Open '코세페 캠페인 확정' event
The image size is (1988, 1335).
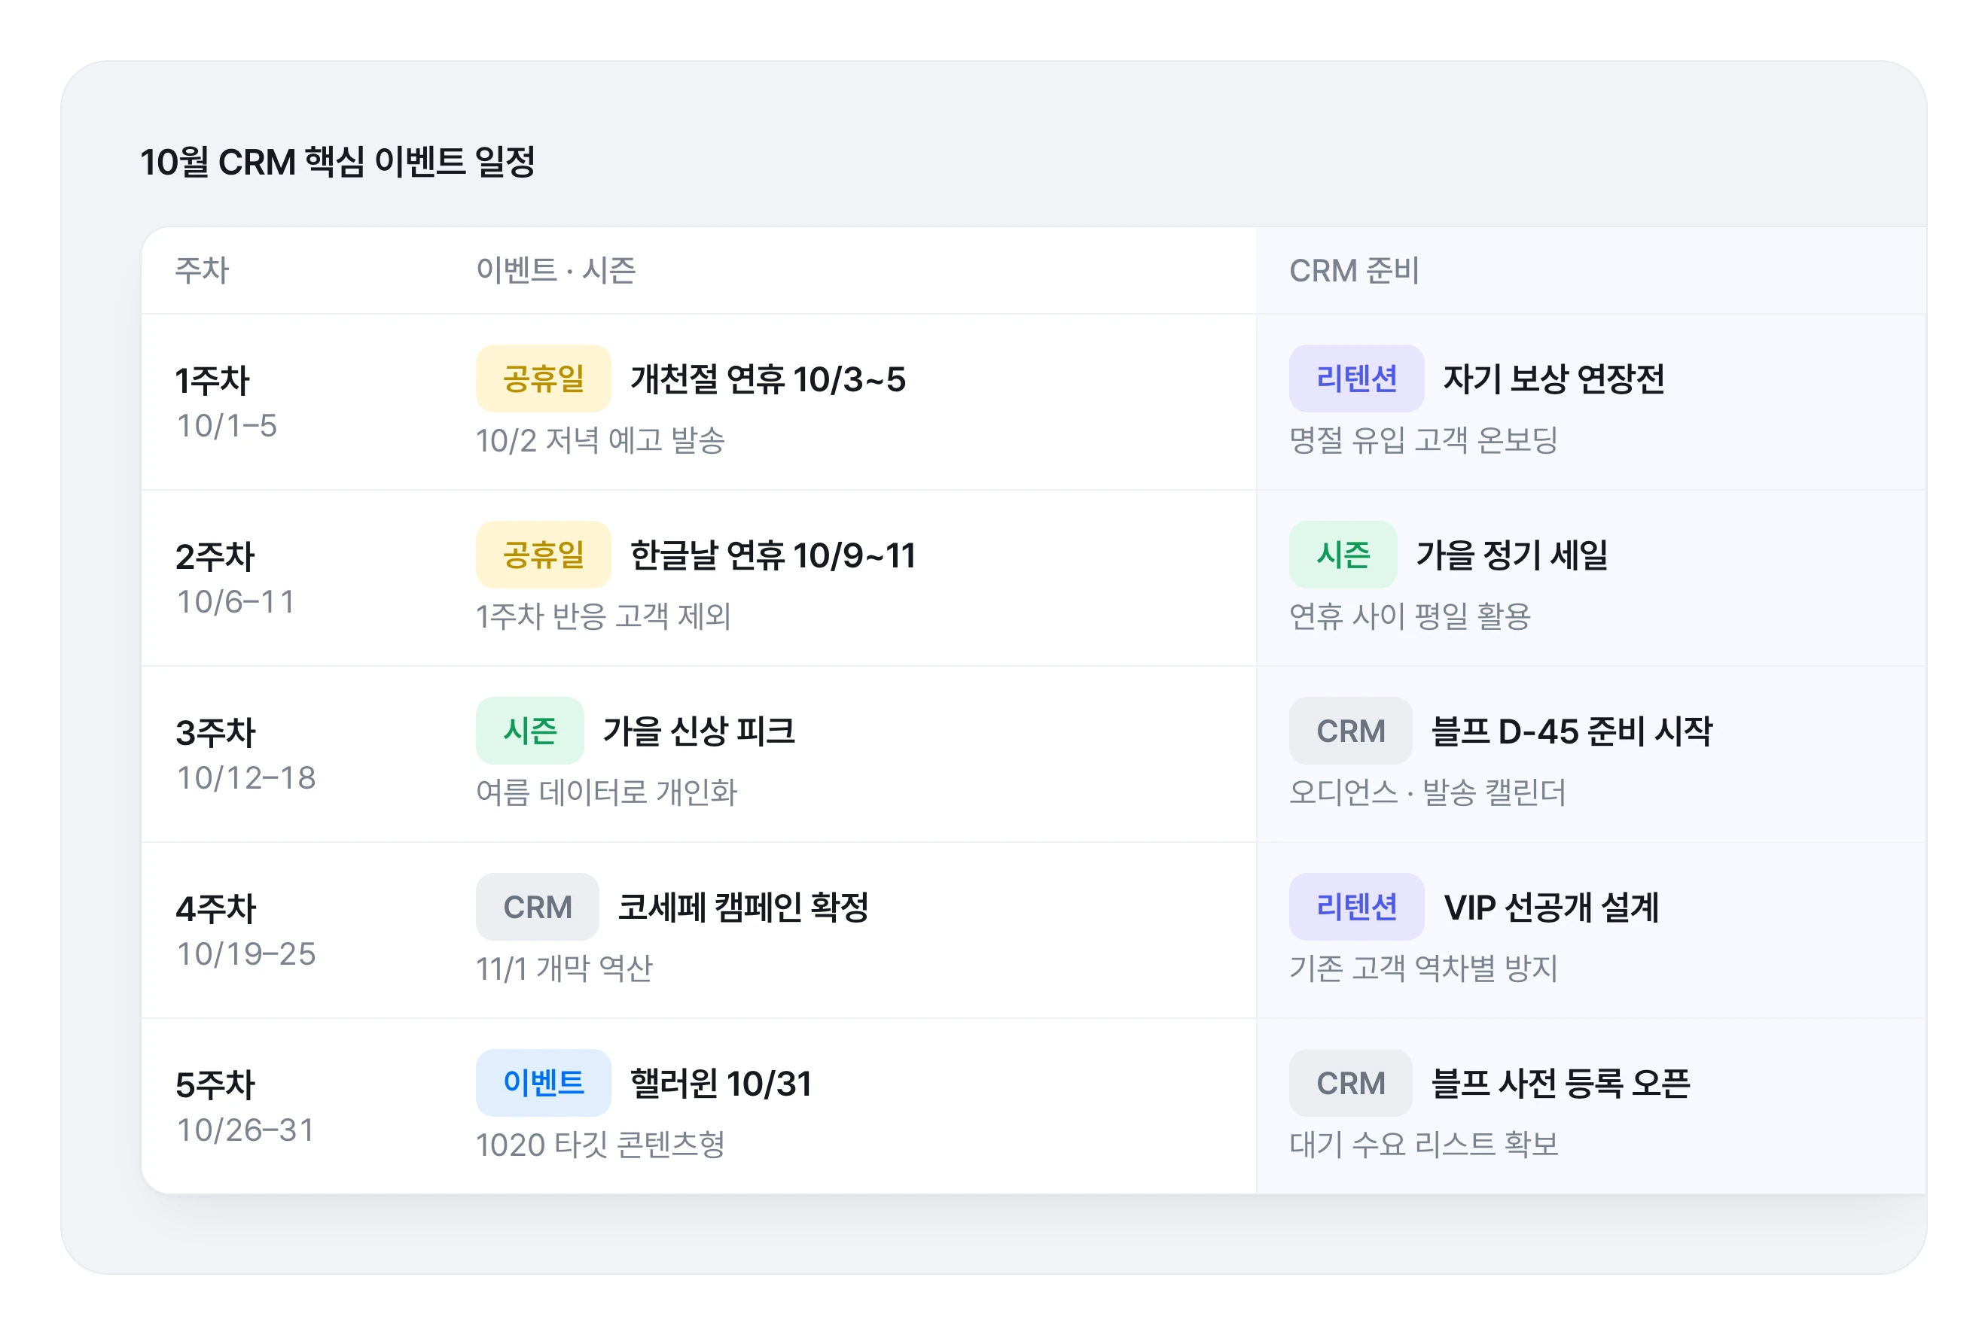(x=743, y=908)
